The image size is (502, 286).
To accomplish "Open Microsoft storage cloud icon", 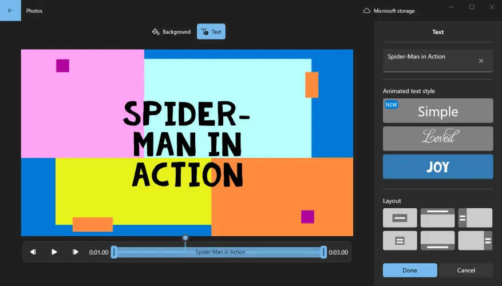I will click(x=367, y=11).
